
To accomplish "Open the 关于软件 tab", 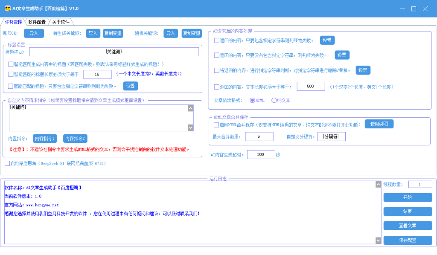I will click(x=61, y=22).
